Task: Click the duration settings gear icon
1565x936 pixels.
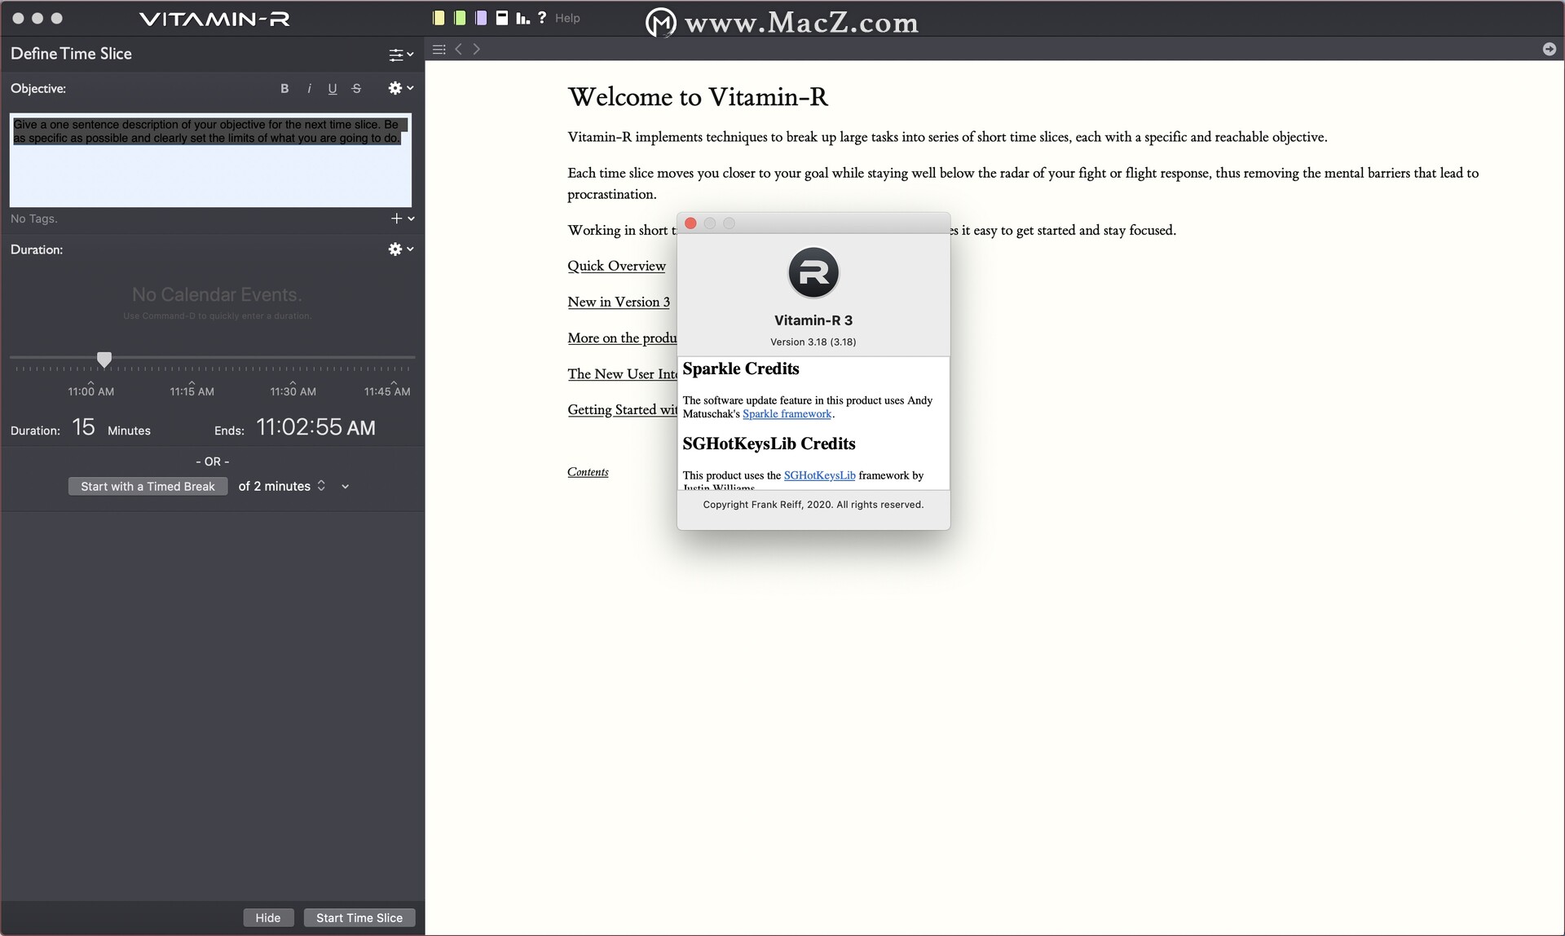Action: (395, 249)
